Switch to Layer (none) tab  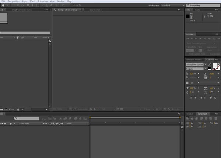coord(96,10)
